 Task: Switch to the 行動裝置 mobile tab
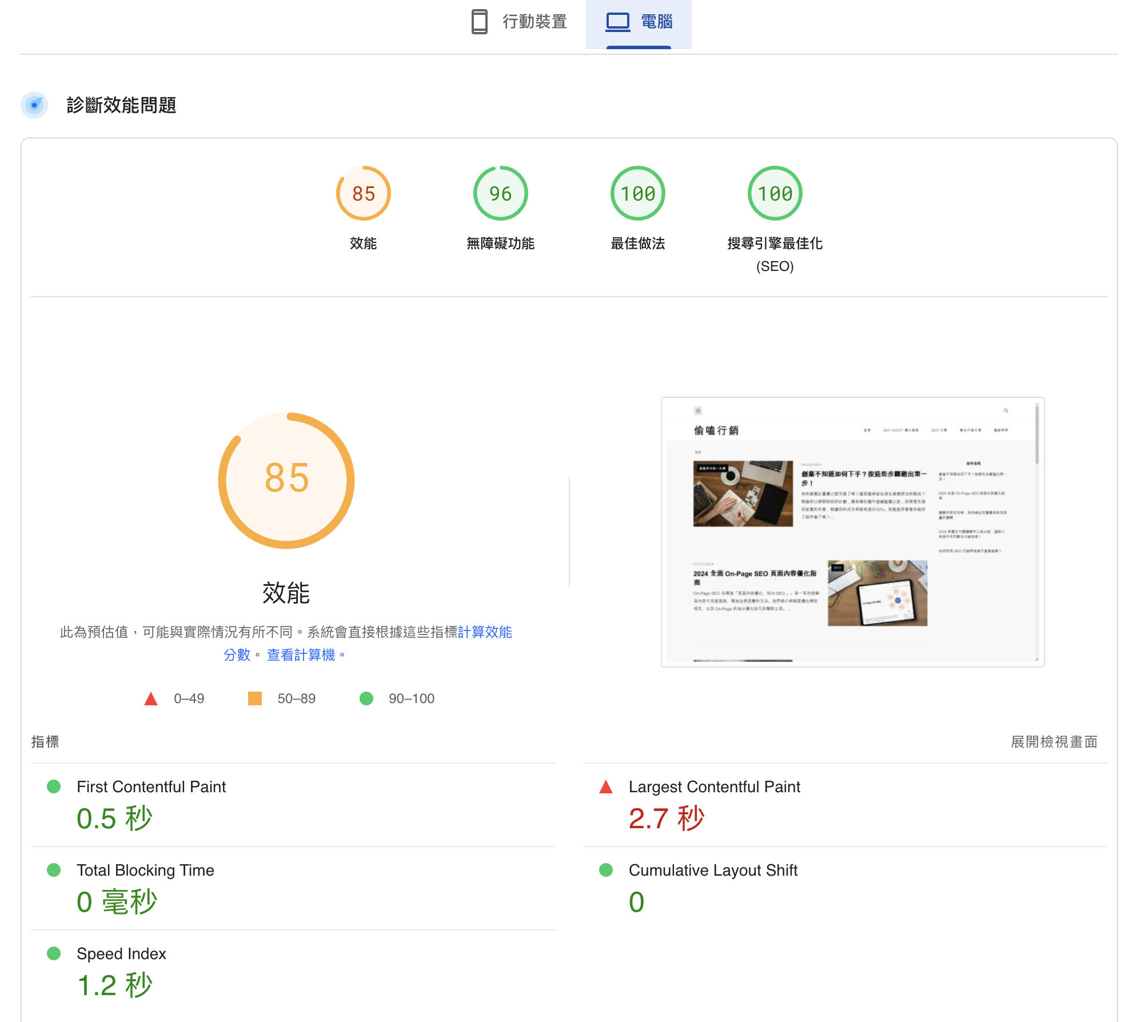(518, 22)
